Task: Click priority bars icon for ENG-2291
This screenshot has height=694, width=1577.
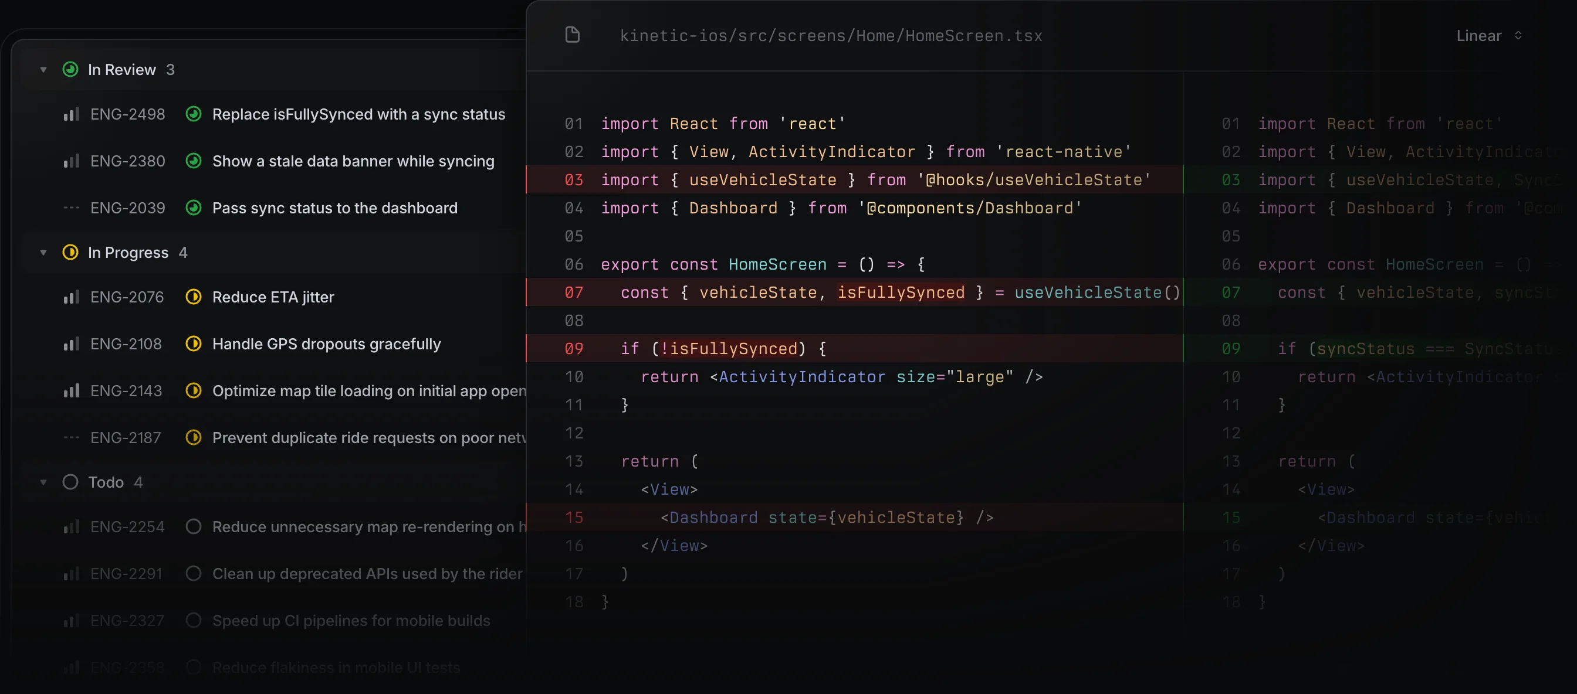Action: [72, 574]
